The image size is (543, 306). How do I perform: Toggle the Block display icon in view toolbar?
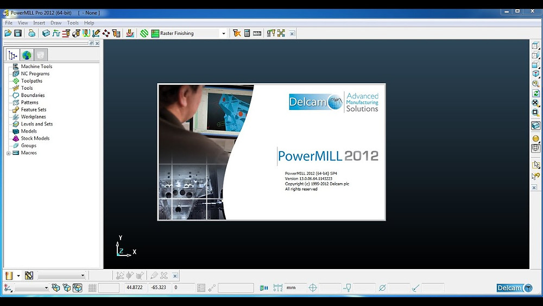click(535, 126)
